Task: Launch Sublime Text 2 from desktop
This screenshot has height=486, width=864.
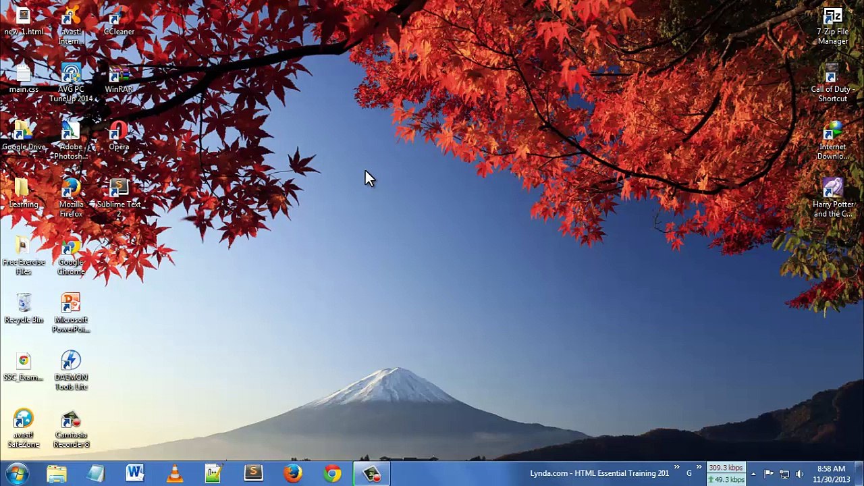Action: tap(119, 199)
